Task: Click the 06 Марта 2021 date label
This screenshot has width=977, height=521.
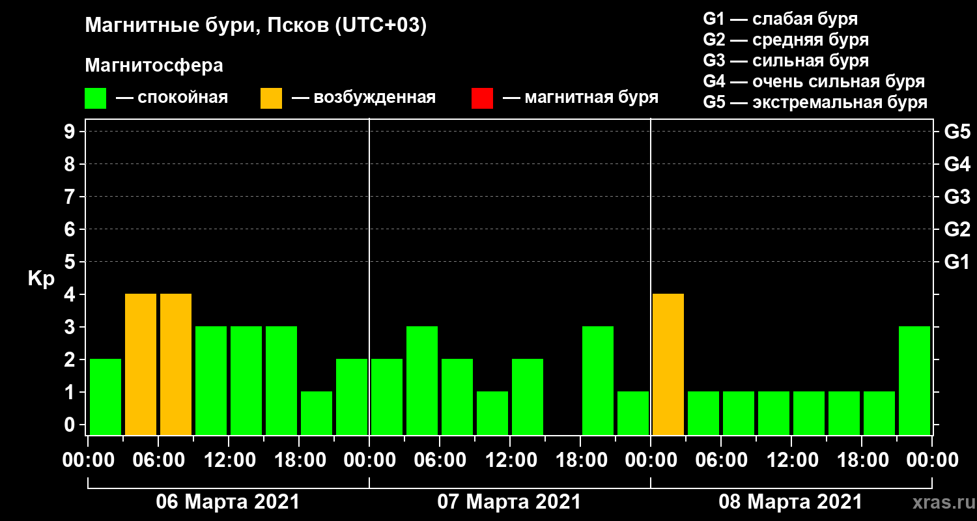Action: (x=228, y=502)
